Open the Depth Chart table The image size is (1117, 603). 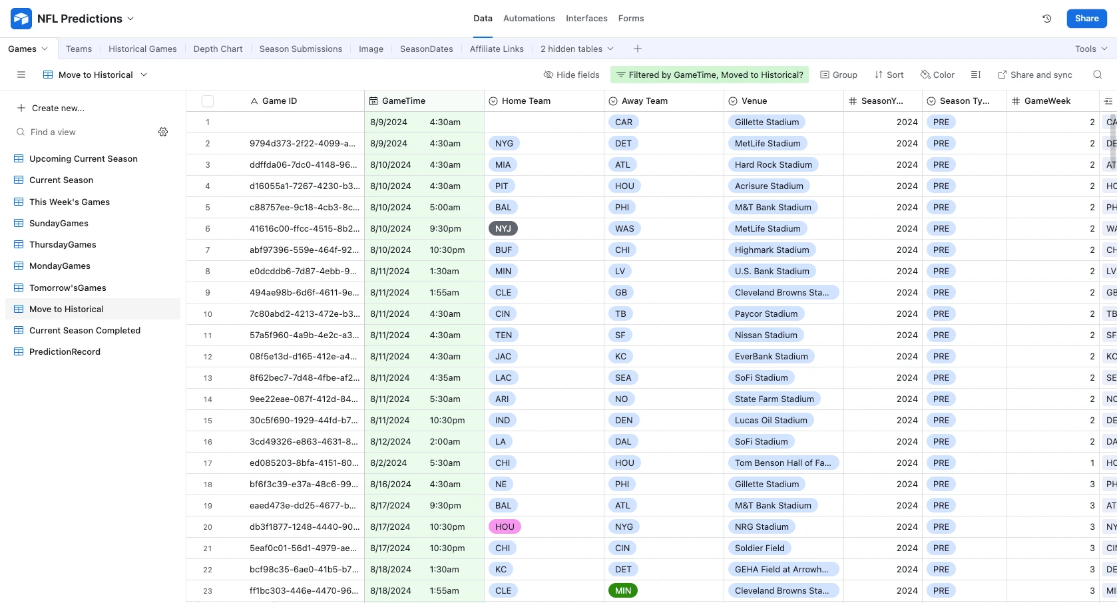click(218, 49)
